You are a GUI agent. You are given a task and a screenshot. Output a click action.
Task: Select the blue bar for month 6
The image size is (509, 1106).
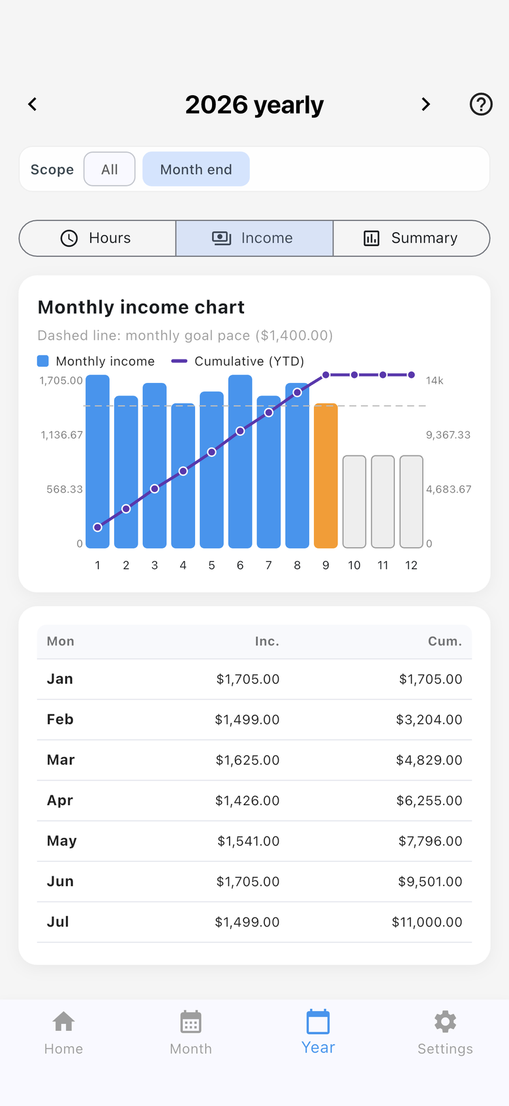(x=240, y=461)
